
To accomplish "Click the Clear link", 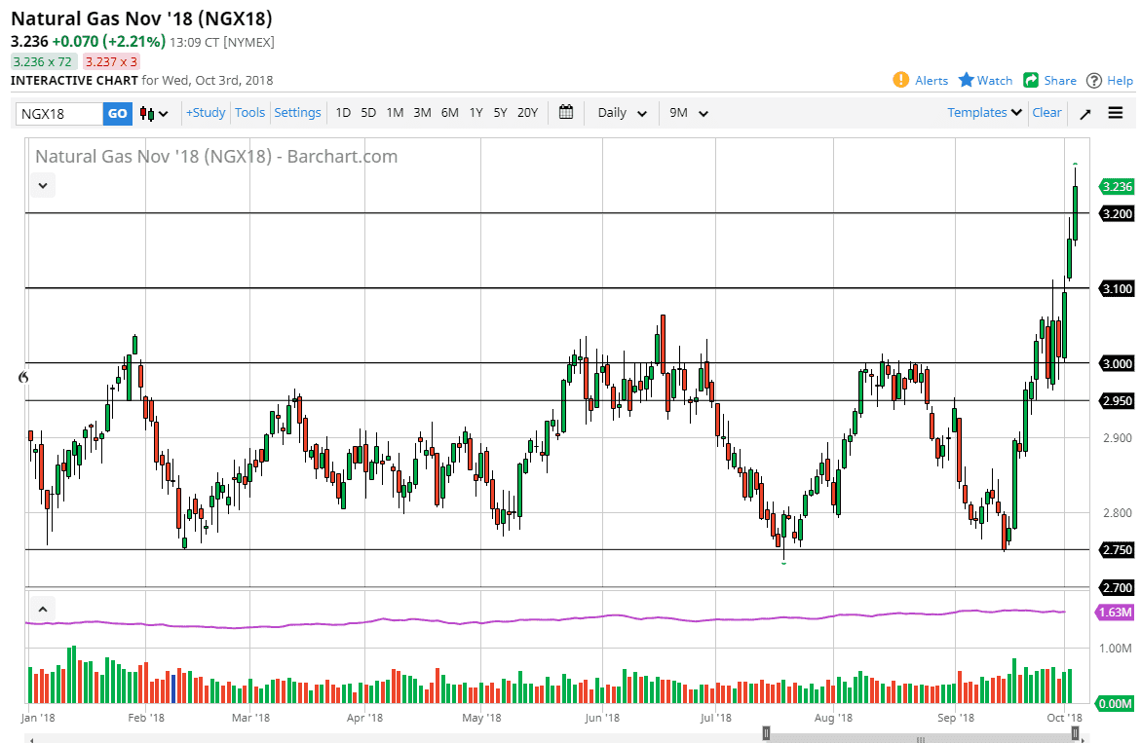I will coord(1046,113).
